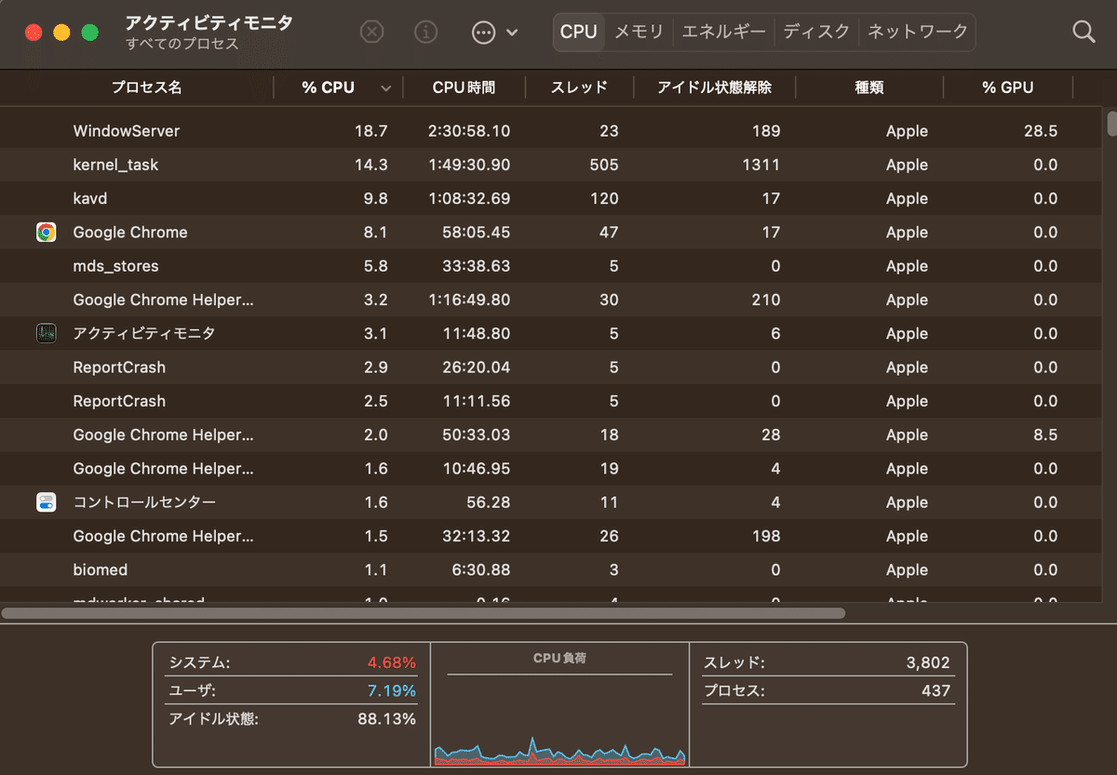Click the quit process (X) toolbar icon
This screenshot has width=1117, height=775.
point(371,31)
